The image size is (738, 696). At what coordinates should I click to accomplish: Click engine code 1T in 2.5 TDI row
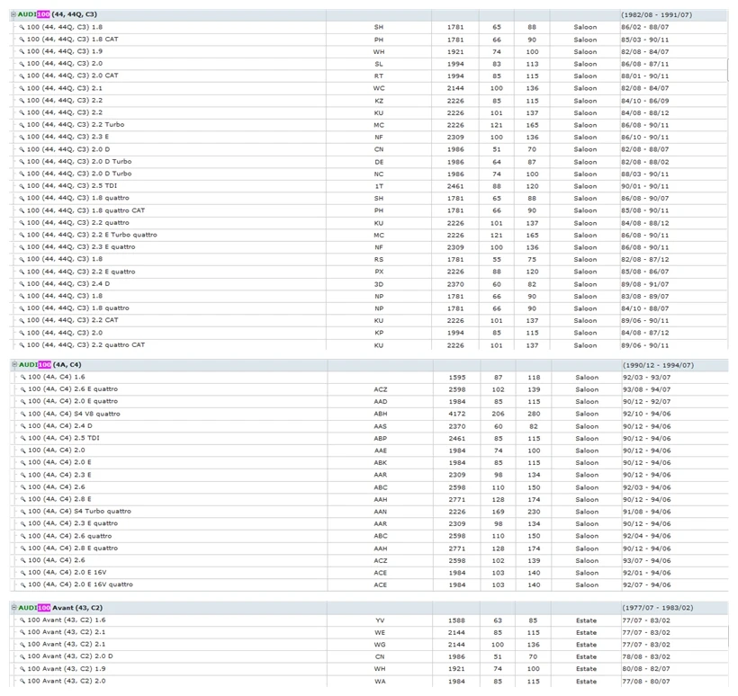click(x=379, y=186)
